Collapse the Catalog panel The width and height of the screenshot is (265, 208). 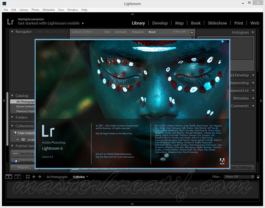pos(12,95)
